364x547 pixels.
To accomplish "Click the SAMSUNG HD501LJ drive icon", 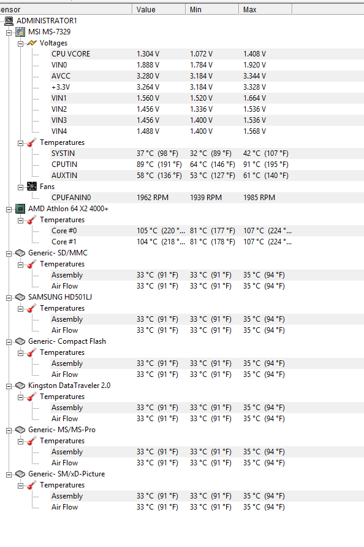I will coord(20,297).
